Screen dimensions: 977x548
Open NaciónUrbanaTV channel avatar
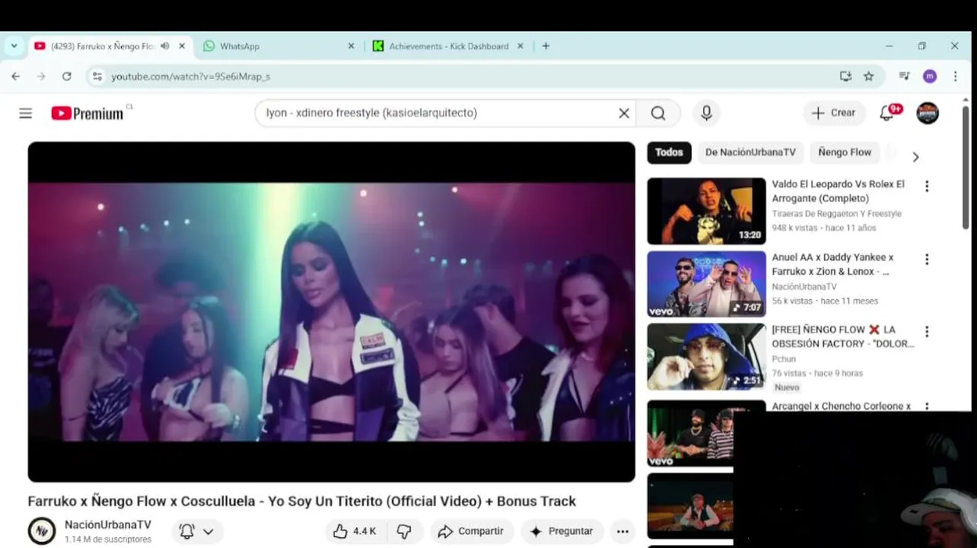(x=42, y=530)
